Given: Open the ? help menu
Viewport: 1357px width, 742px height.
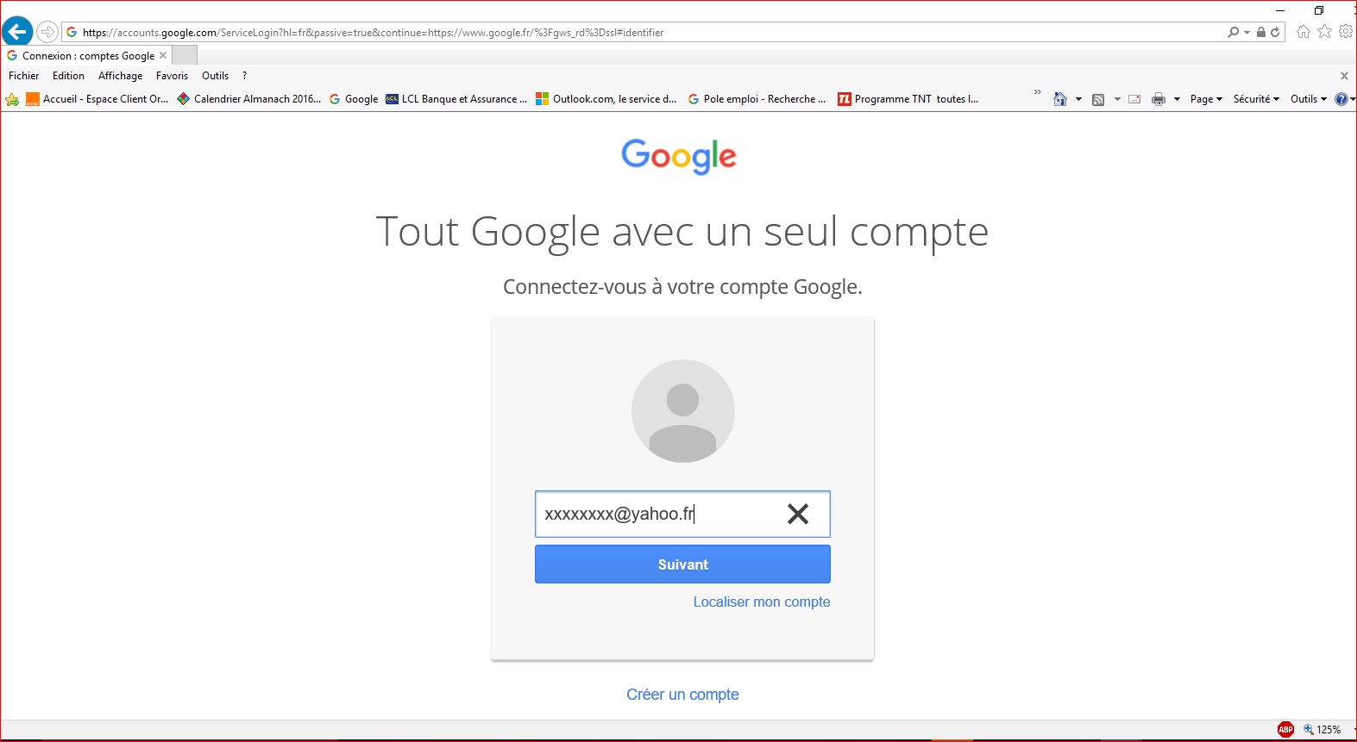Looking at the screenshot, I should coord(245,76).
